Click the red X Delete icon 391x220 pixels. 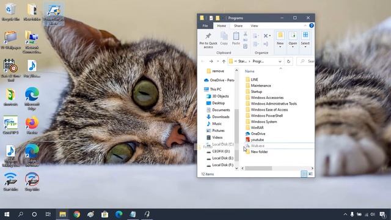tap(266, 35)
